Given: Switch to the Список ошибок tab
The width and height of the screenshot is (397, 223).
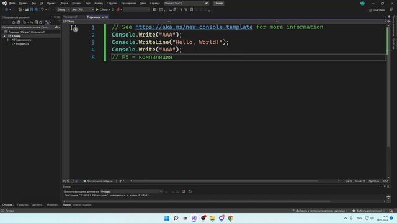Looking at the screenshot, I should 82,205.
